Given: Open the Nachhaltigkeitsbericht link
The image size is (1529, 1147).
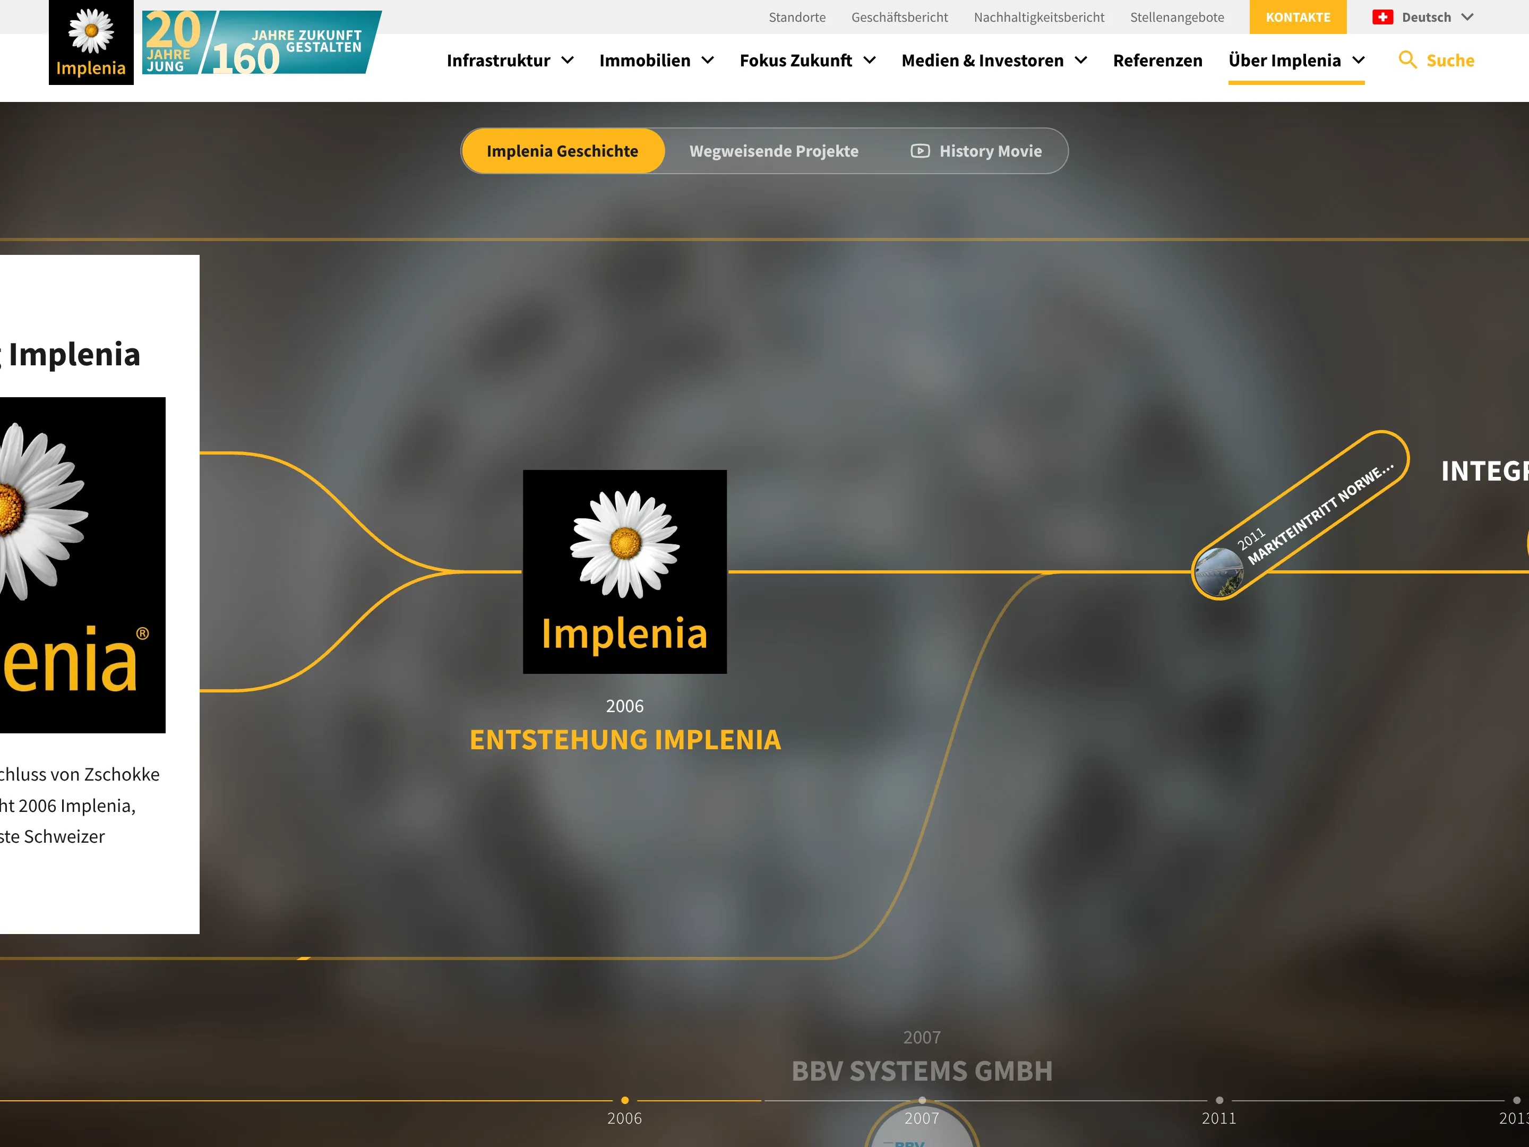Looking at the screenshot, I should (1039, 18).
